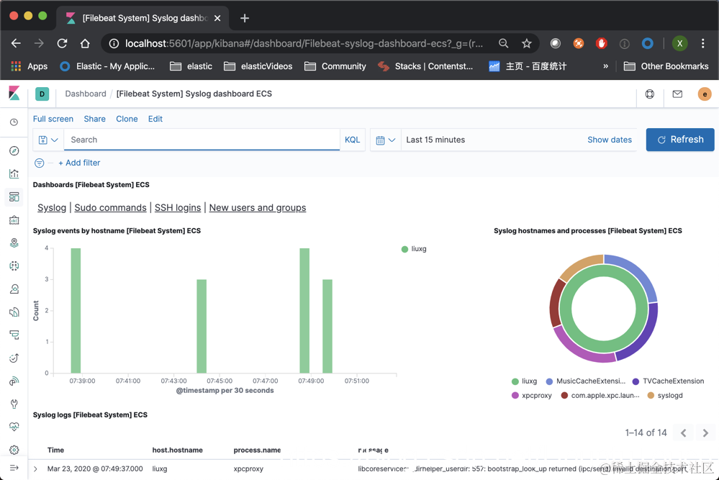Open the SSH logins dashboard link
Image resolution: width=719 pixels, height=480 pixels.
178,208
